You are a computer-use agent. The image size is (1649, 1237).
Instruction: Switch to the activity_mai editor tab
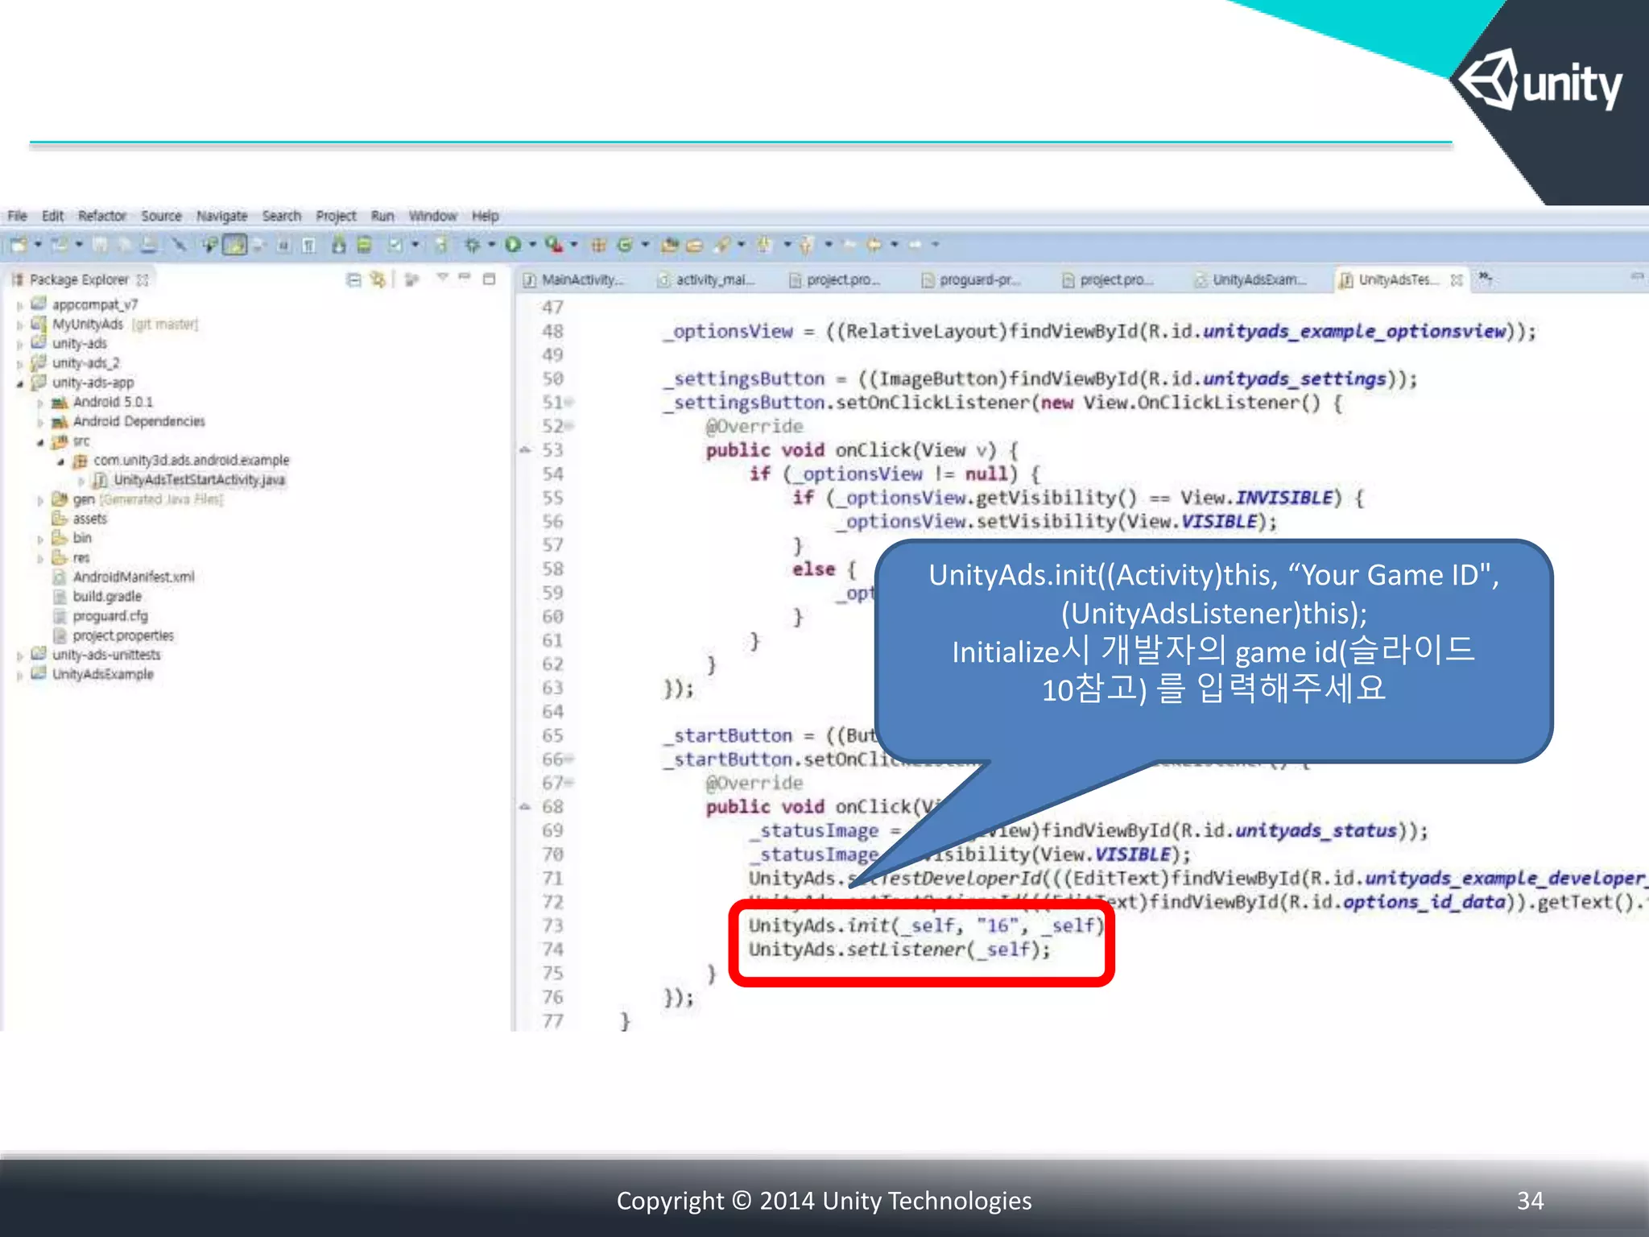(706, 279)
